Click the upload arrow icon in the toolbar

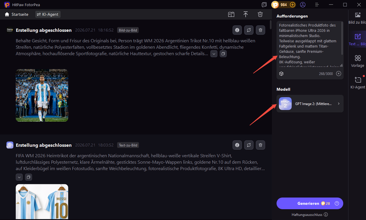pyautogui.click(x=246, y=15)
